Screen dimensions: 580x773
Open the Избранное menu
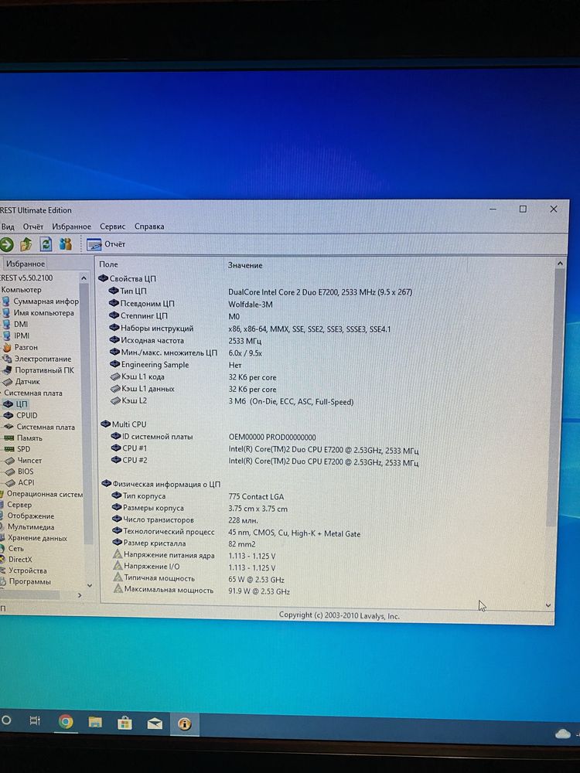[x=71, y=226]
